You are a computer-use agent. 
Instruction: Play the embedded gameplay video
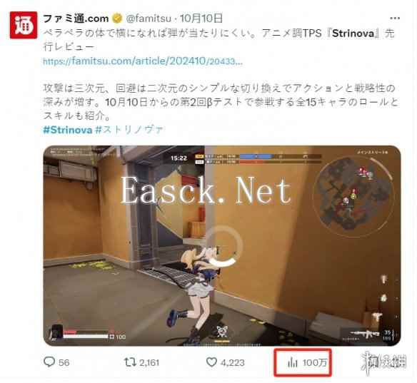point(222,245)
